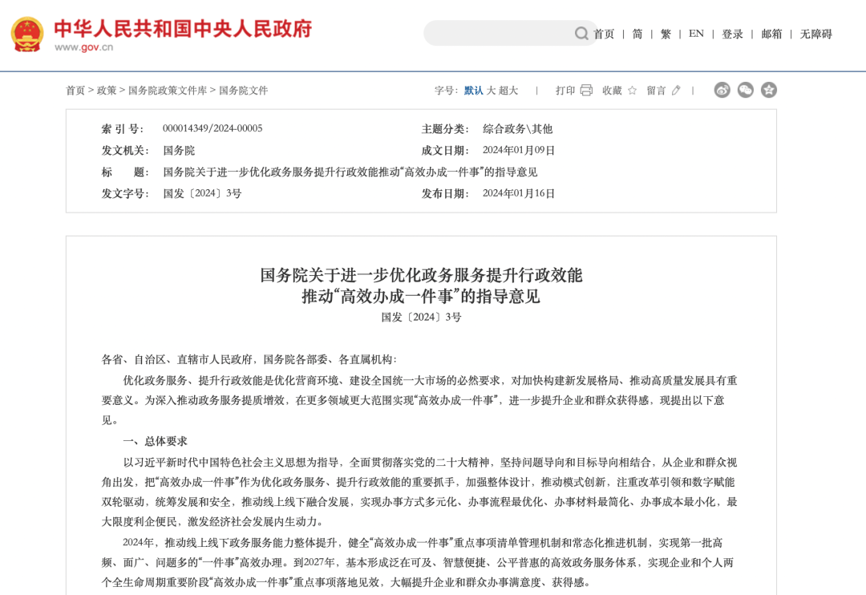Image resolution: width=866 pixels, height=595 pixels.
Task: Click the pencil icon next to 留言
Action: 676,91
